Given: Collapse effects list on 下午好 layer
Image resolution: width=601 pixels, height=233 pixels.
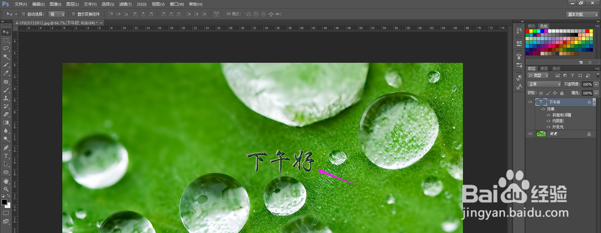Looking at the screenshot, I should click(594, 102).
